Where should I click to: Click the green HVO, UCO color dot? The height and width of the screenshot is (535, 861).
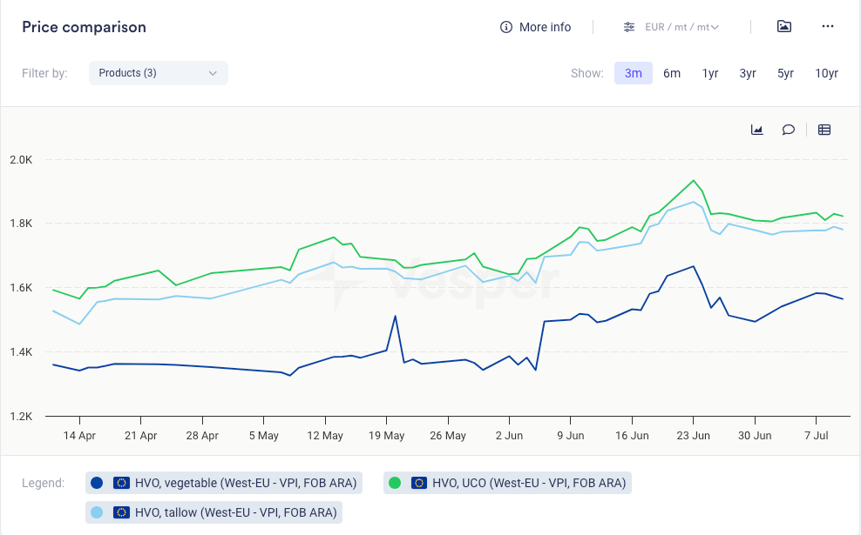click(x=396, y=483)
